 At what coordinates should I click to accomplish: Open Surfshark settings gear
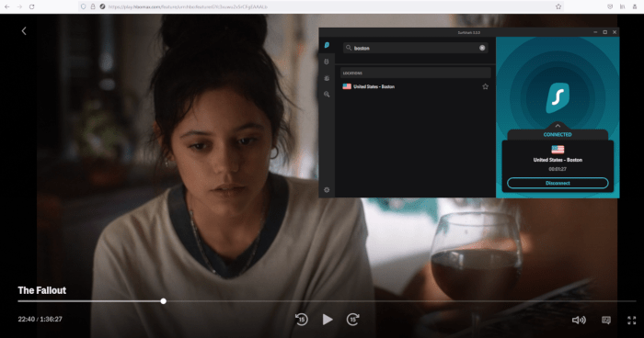(327, 190)
